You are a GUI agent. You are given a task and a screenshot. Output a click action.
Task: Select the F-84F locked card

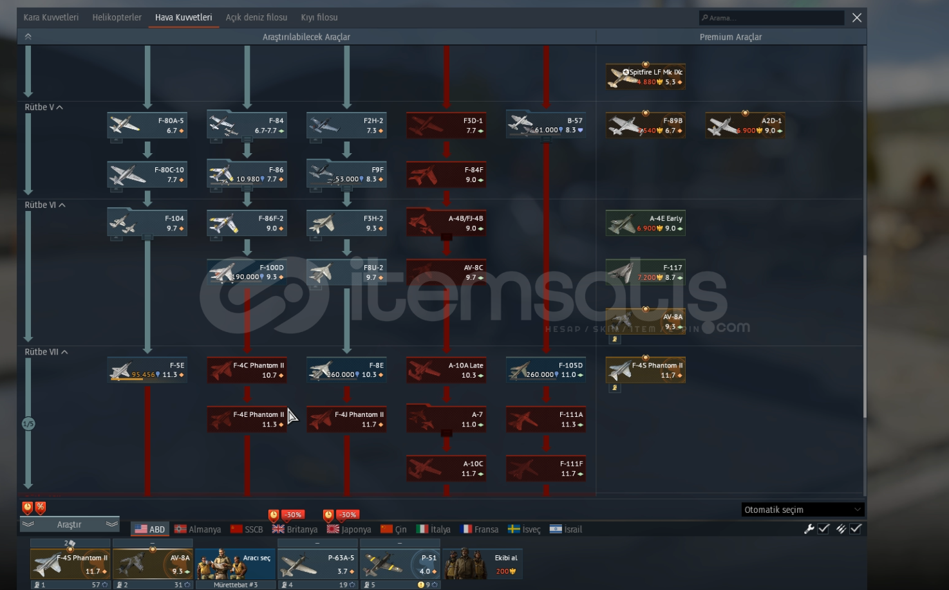[x=446, y=174]
